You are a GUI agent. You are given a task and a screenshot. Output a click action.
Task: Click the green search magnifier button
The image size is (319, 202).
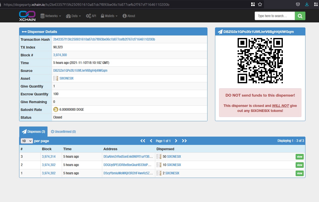click(x=300, y=16)
